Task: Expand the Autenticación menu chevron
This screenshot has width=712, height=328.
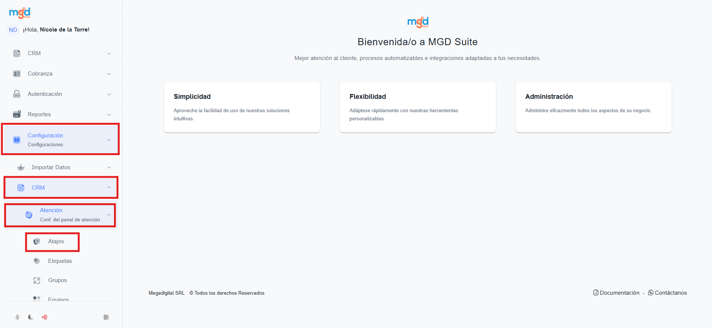Action: pyautogui.click(x=109, y=94)
